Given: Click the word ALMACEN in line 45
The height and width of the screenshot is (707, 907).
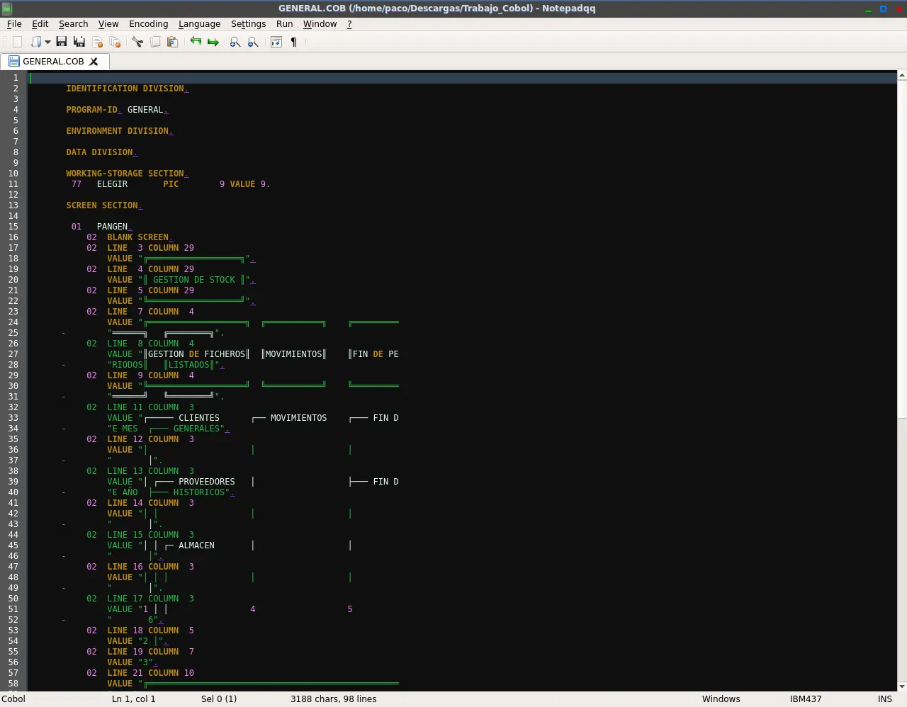Looking at the screenshot, I should (x=196, y=545).
